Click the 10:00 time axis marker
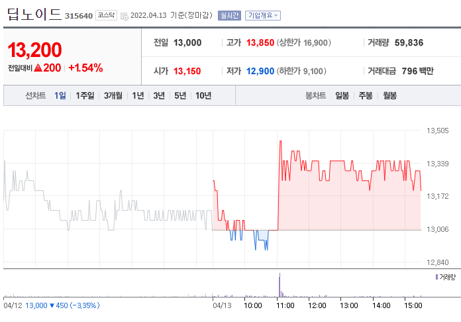The width and height of the screenshot is (461, 322). (253, 305)
